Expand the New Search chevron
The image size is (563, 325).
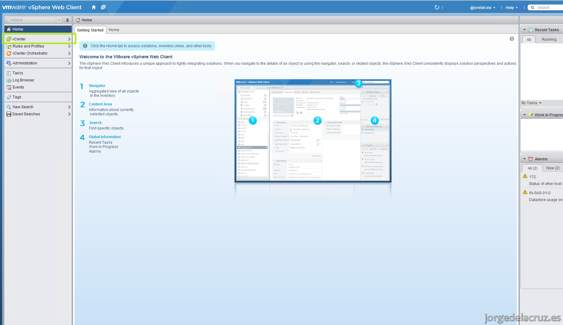69,107
